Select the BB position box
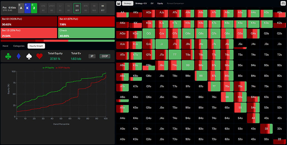 coord(102,8)
